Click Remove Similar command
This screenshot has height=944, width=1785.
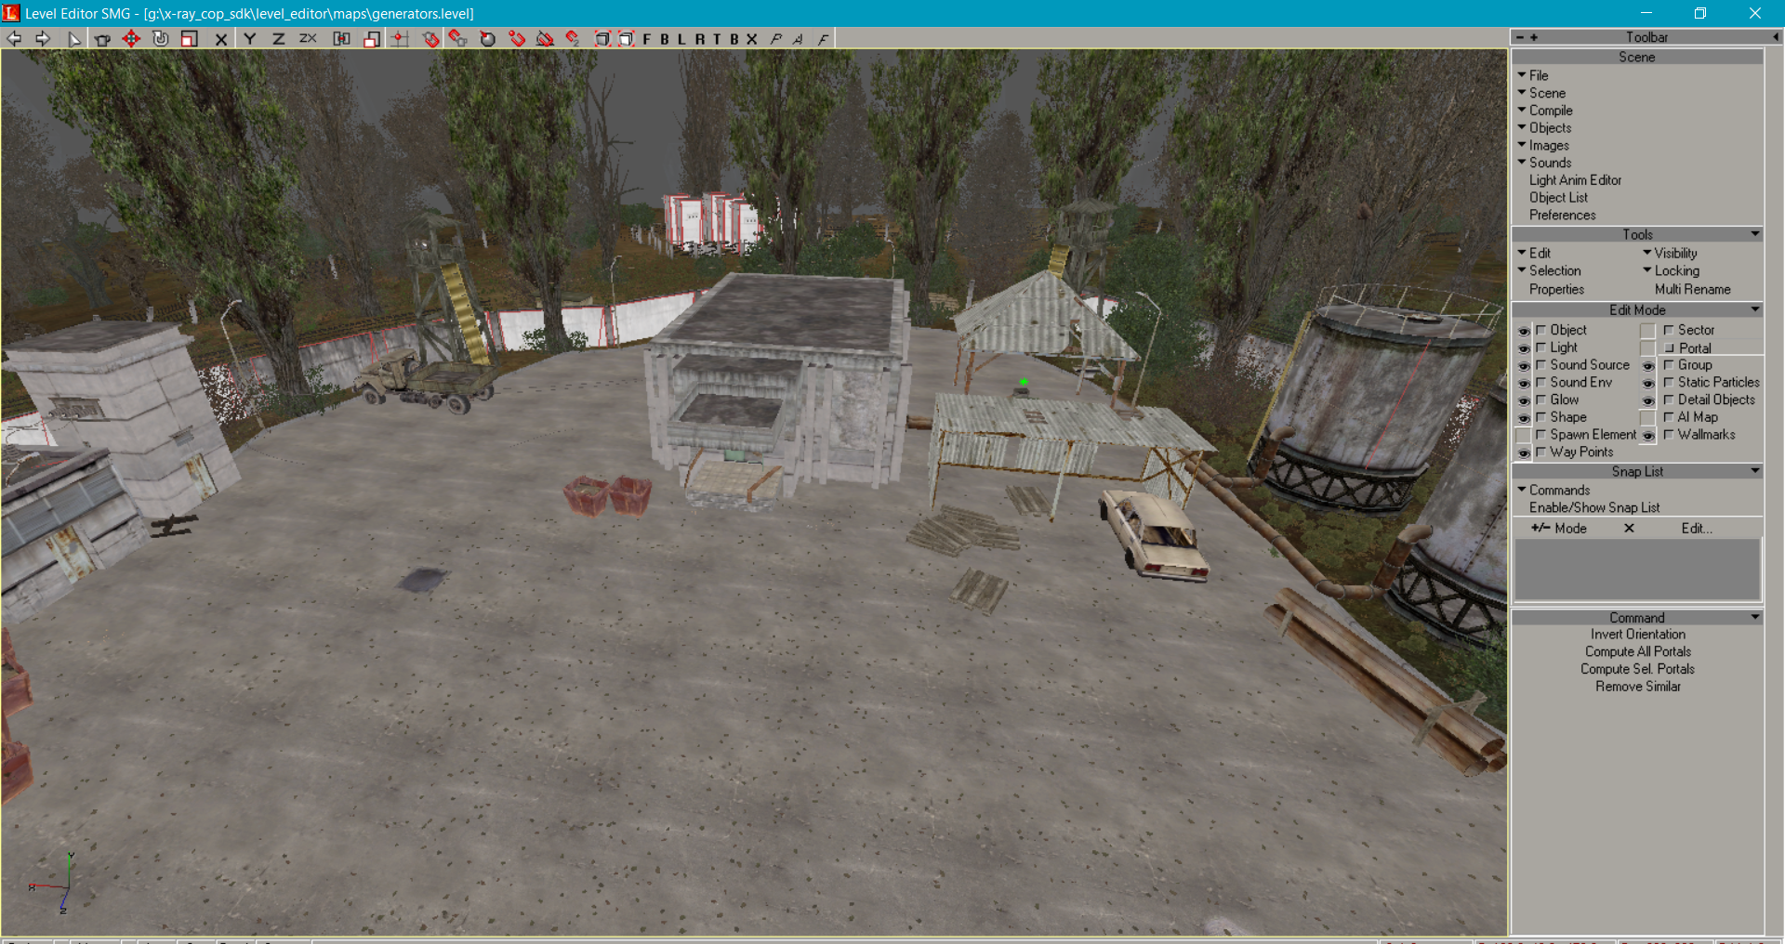tap(1637, 687)
